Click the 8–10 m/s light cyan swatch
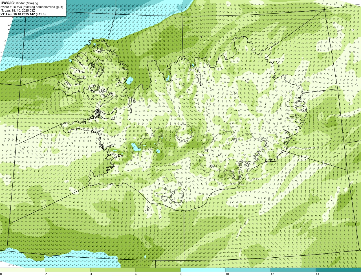Viewport: 361px width, 276px height. click(203, 270)
